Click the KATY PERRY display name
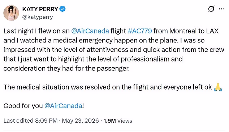Viewport: 229px width, 132px height. [40, 9]
